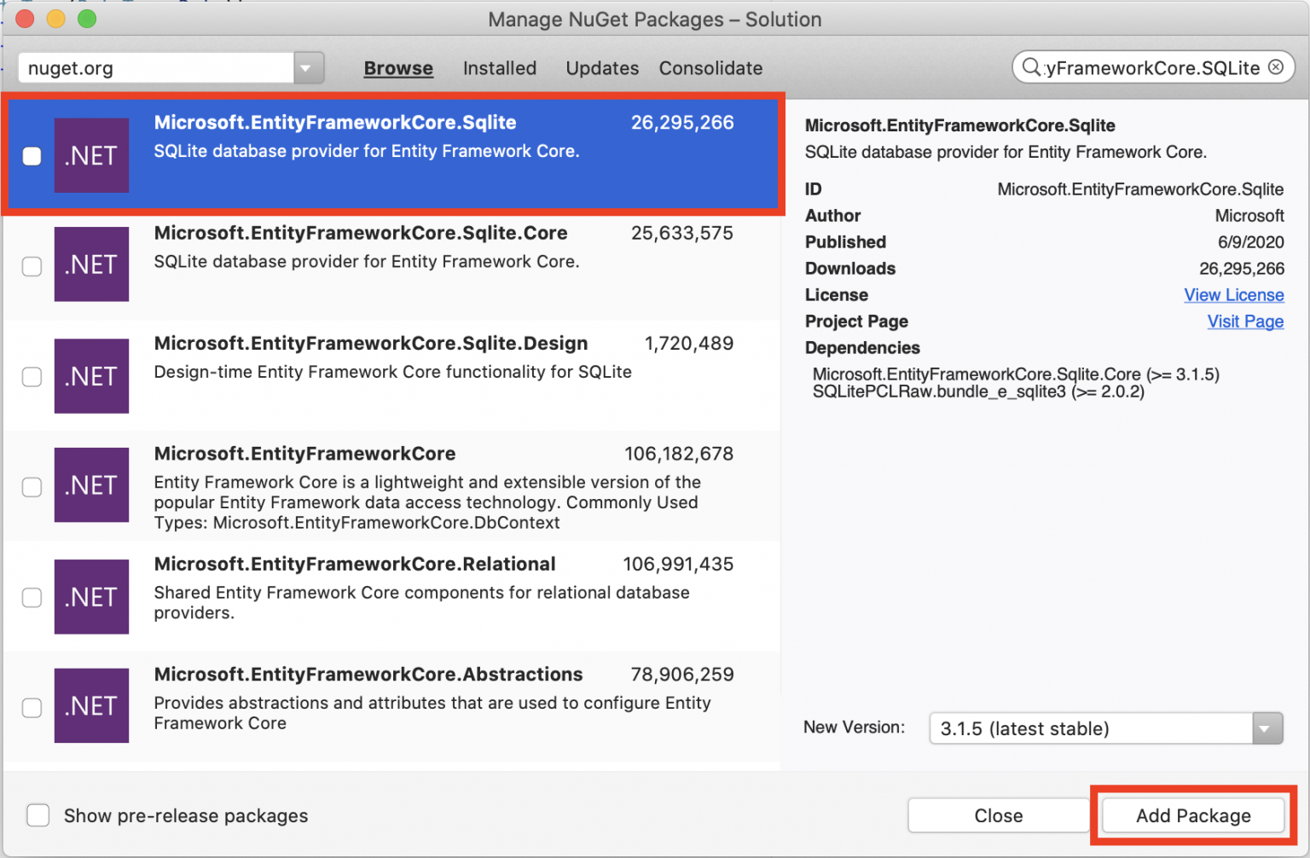
Task: Switch to the Updates tab
Action: [x=602, y=68]
